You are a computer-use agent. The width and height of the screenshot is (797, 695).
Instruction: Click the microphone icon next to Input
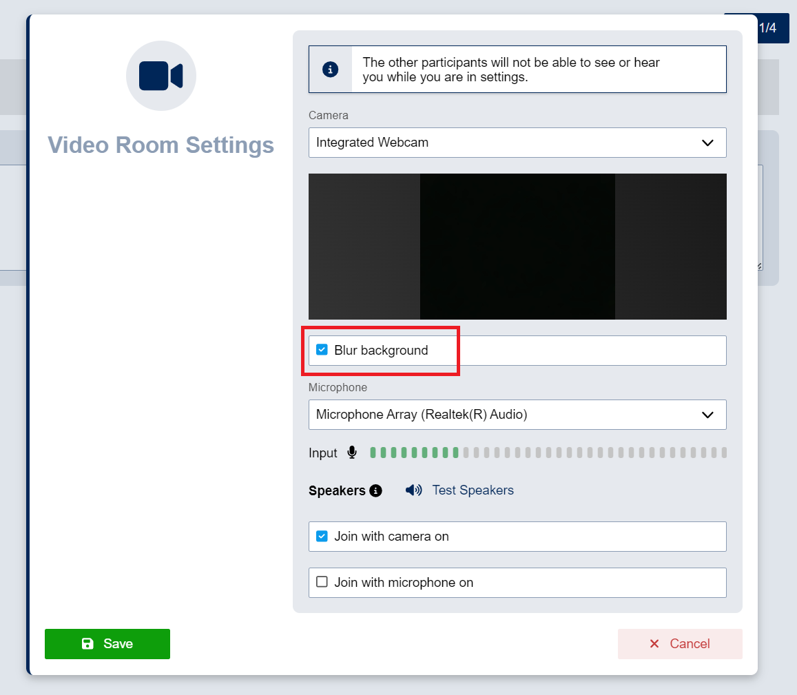[352, 453]
